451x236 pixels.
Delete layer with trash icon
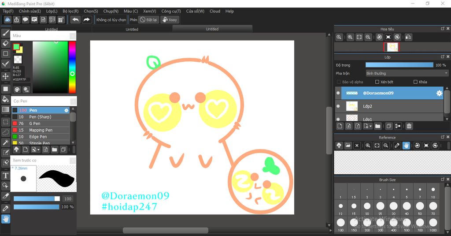(409, 126)
